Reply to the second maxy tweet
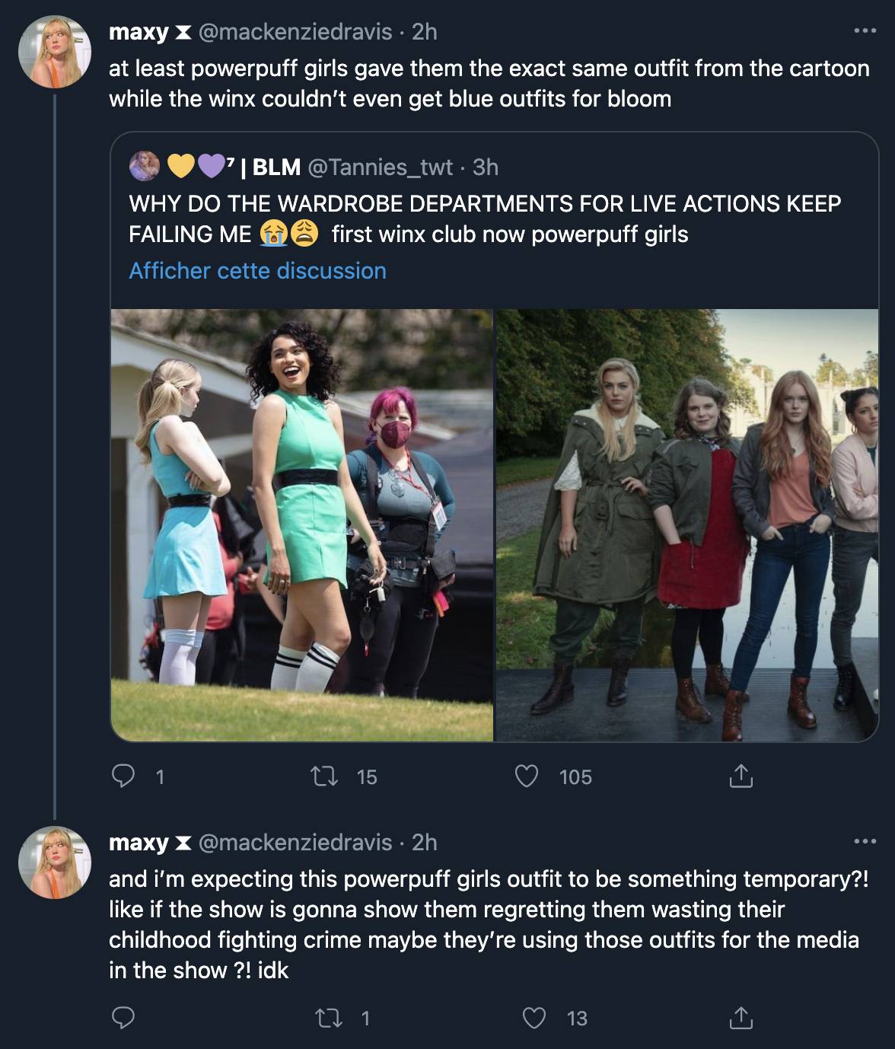 pos(123,1018)
